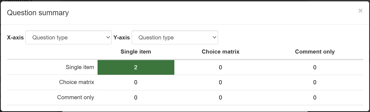
Task: Click the Choice matrix row, Single item column cell
Action: click(136, 82)
